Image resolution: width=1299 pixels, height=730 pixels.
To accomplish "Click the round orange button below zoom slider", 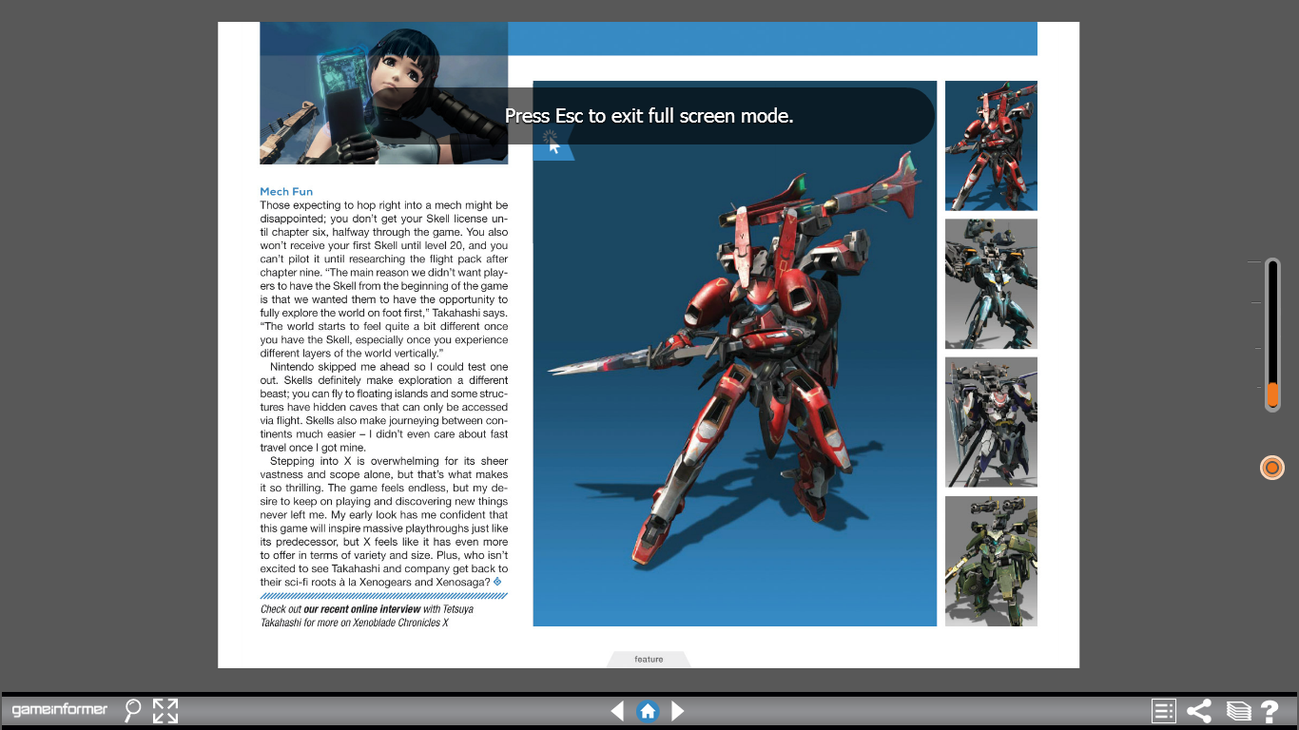I will [1272, 468].
